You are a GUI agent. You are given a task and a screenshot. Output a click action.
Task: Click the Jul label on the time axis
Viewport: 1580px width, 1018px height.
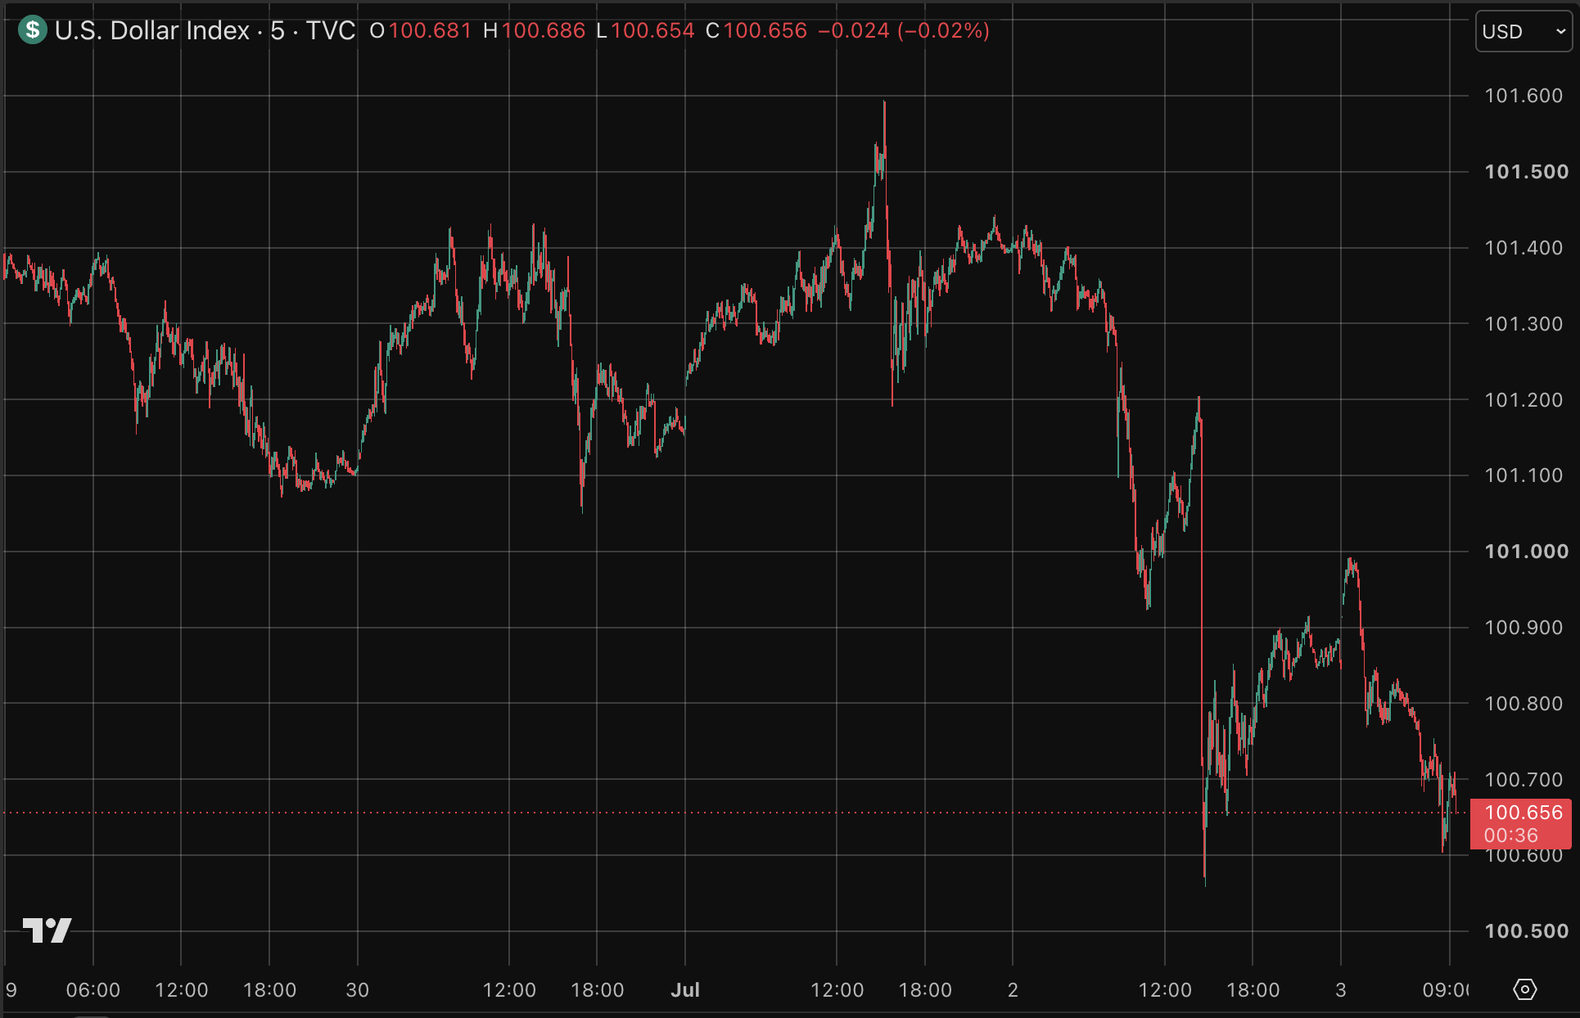[685, 990]
